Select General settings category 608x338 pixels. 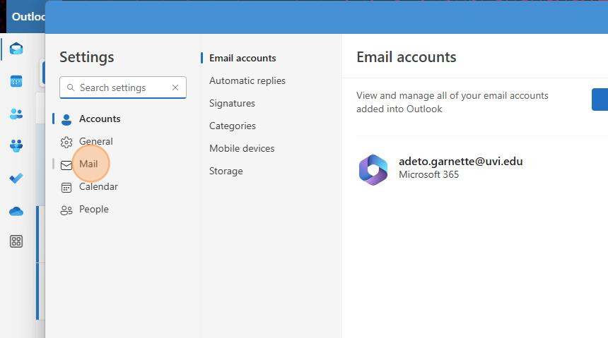(x=95, y=141)
